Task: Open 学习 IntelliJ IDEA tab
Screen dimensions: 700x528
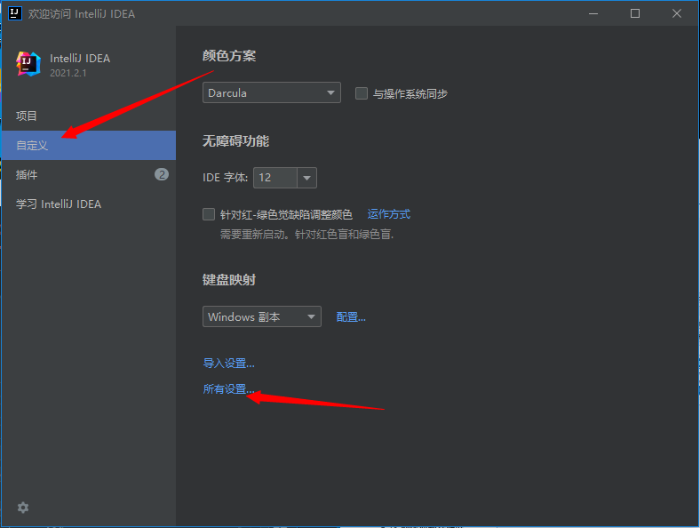Action: (89, 204)
